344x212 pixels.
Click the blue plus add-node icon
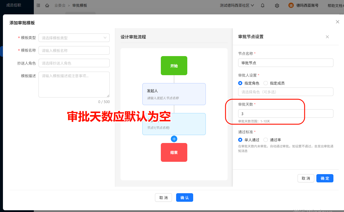tap(174, 139)
